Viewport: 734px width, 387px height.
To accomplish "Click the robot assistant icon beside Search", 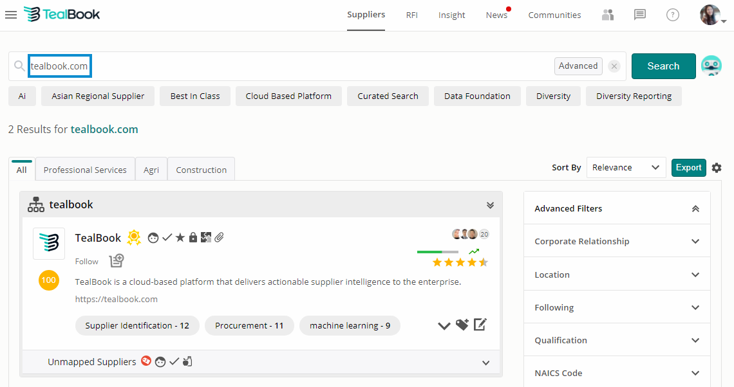I will 711,66.
